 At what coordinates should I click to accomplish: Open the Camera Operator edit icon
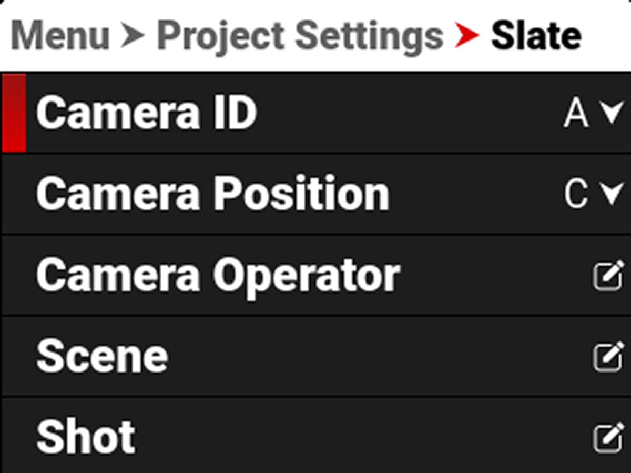tap(608, 276)
